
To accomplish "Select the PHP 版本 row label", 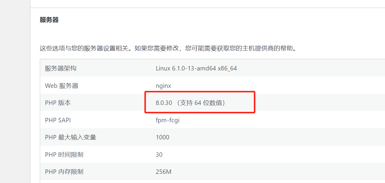I will pyautogui.click(x=58, y=103).
